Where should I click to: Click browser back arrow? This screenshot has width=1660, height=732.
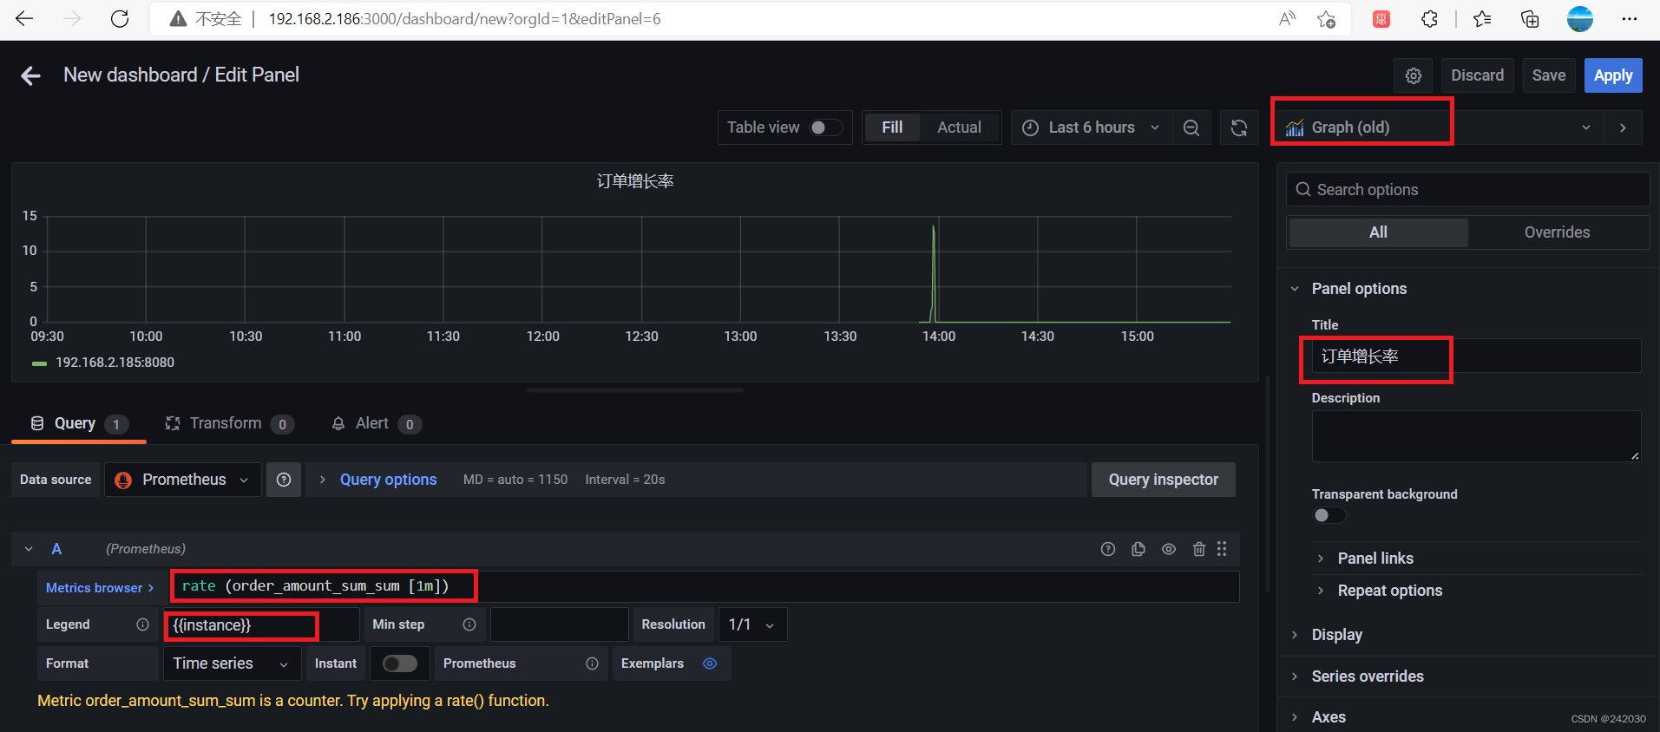point(24,19)
